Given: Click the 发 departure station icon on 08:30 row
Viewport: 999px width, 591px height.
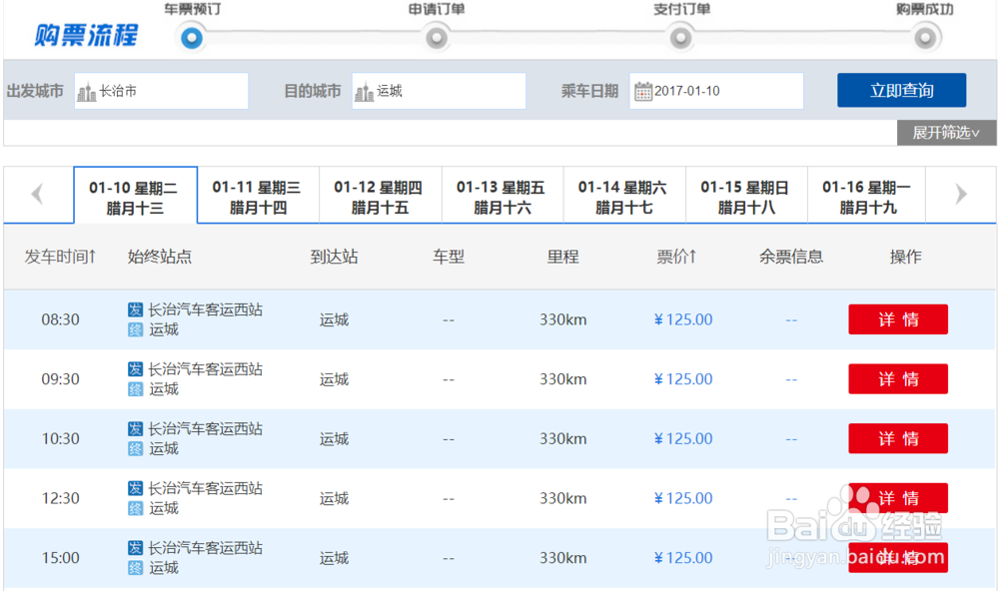Looking at the screenshot, I should click(136, 310).
